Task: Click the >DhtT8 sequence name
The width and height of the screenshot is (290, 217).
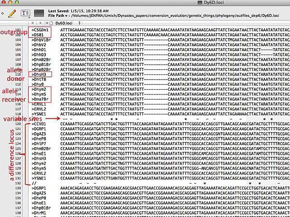Action: 39,80
